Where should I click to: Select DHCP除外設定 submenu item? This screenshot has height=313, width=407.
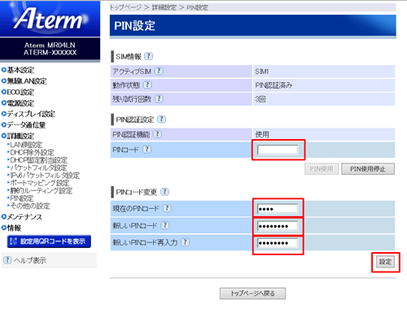[x=31, y=152]
